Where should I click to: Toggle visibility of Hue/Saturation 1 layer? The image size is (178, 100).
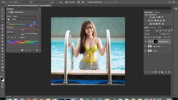click(x=145, y=42)
